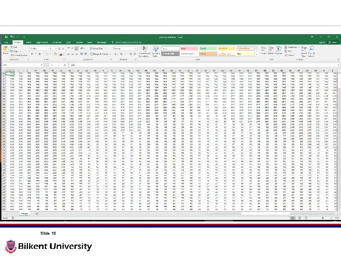Switch to the Insert tab
The image size is (341, 256).
28,42
